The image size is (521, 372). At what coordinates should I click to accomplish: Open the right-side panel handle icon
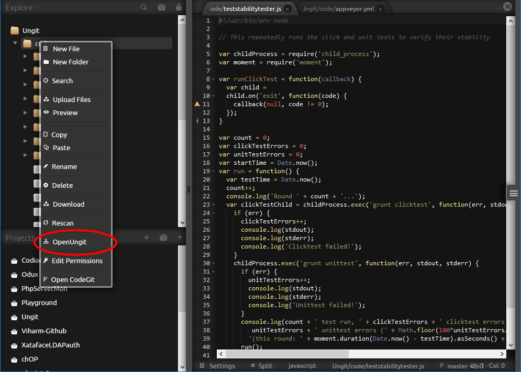pyautogui.click(x=513, y=193)
